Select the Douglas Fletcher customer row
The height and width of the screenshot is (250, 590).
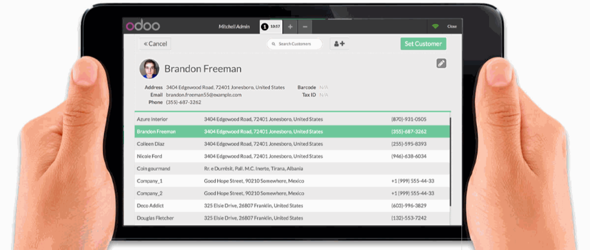[x=292, y=218]
